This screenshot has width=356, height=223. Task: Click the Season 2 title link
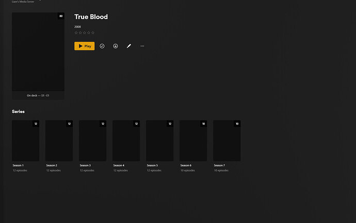[x=52, y=165]
